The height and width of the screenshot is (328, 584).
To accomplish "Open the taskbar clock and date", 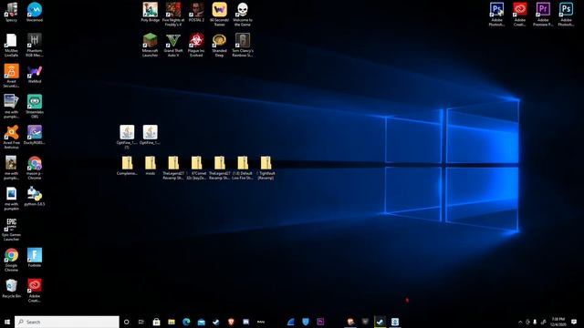I will [x=558, y=322].
